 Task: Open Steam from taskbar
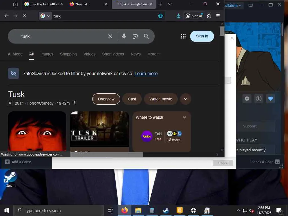click(166, 210)
